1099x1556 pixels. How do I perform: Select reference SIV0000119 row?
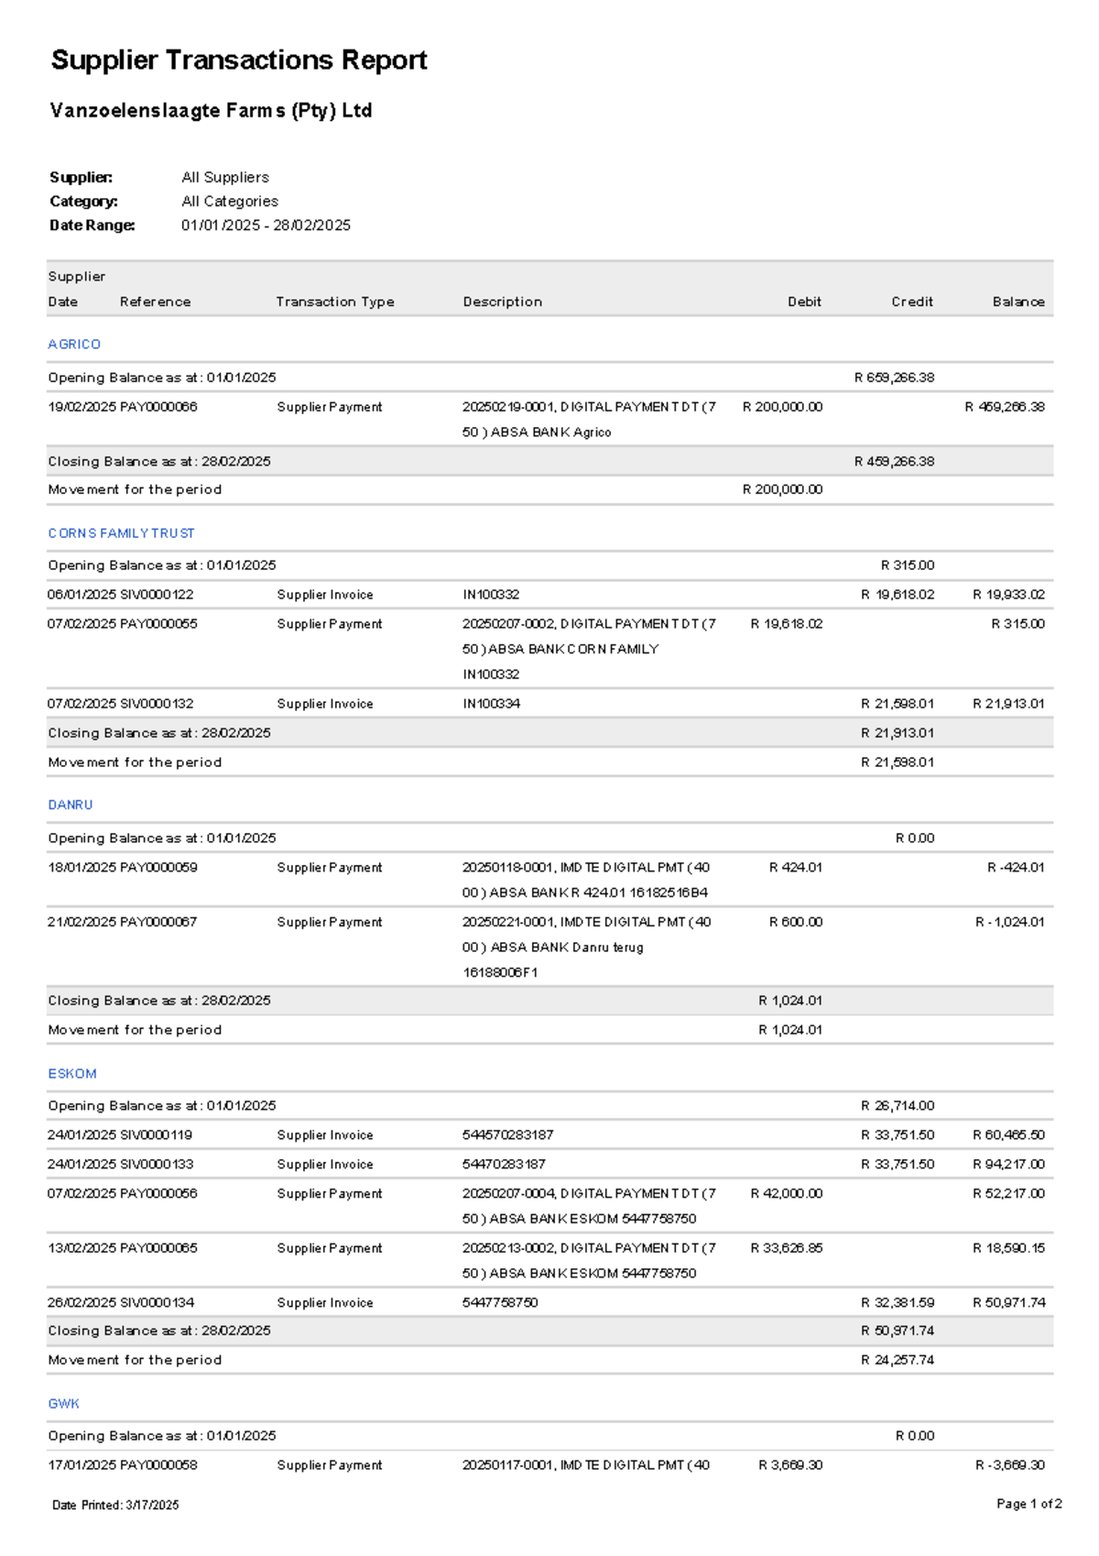549,1135
